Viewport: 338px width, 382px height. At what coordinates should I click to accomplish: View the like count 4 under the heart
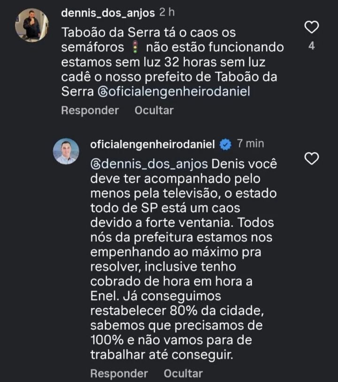312,46
